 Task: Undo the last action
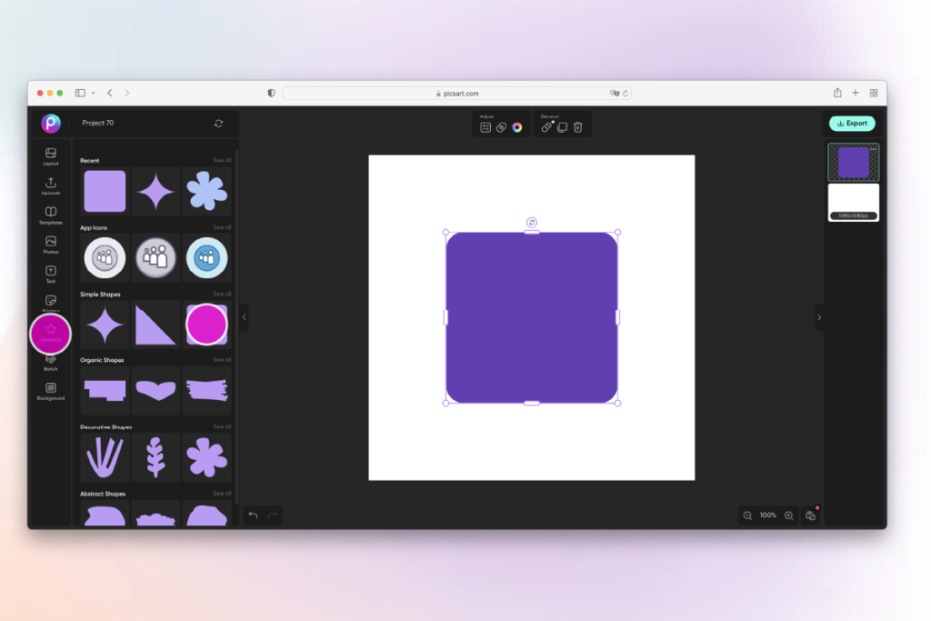coord(253,515)
